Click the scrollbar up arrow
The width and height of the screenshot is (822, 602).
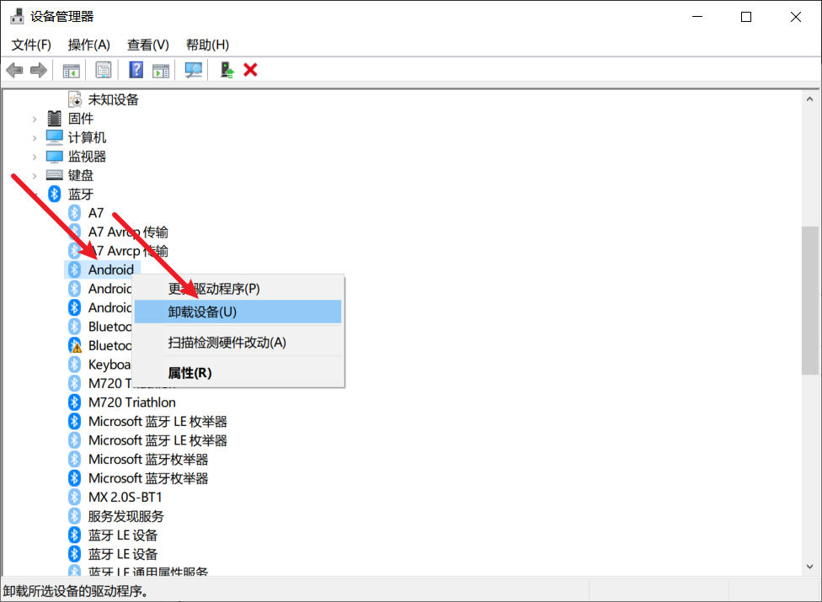point(810,99)
